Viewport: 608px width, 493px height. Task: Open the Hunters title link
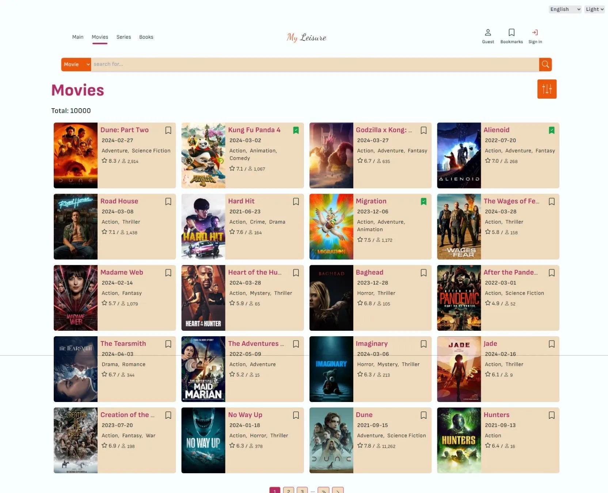[496, 415]
